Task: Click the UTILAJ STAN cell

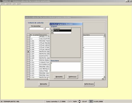Action: 44,47
